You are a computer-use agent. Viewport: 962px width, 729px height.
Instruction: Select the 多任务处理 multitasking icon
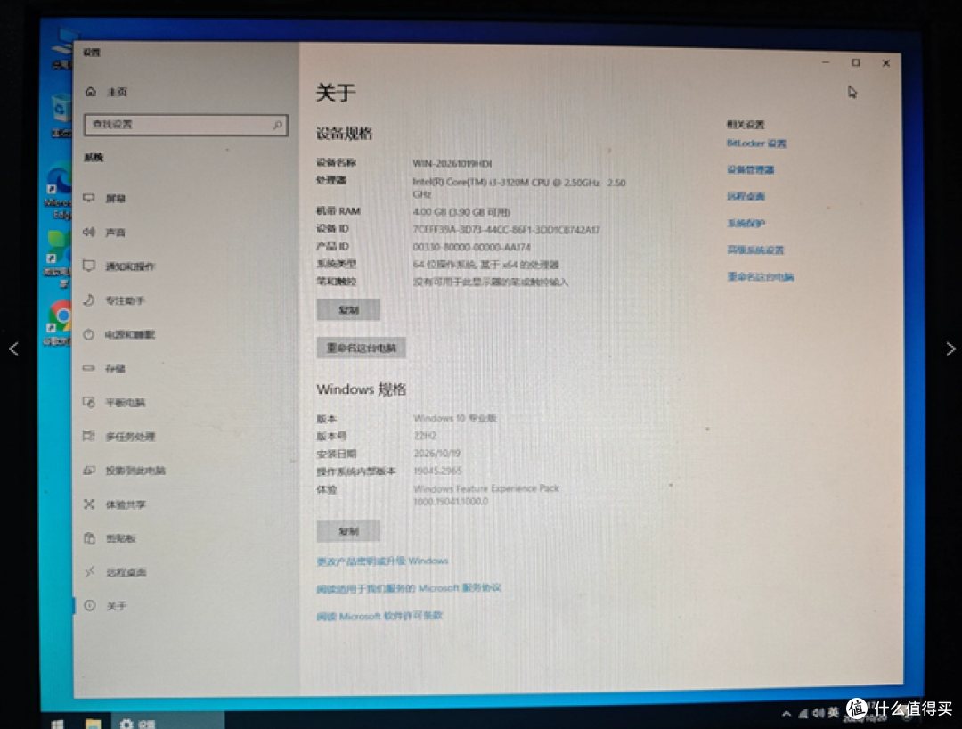click(89, 436)
